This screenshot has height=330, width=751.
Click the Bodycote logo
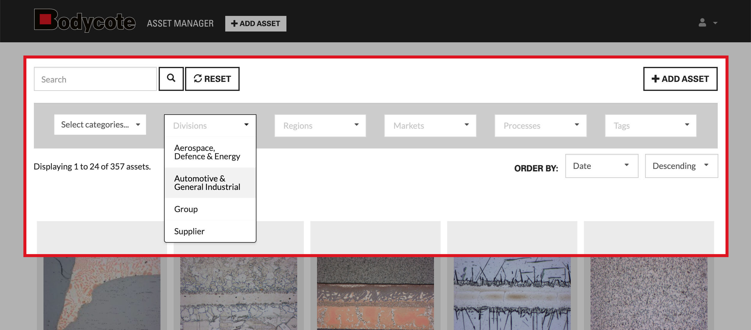[x=85, y=20]
